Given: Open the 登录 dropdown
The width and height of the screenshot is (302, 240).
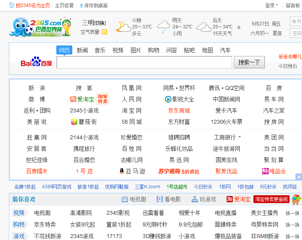Looking at the screenshot, I should (272, 5).
